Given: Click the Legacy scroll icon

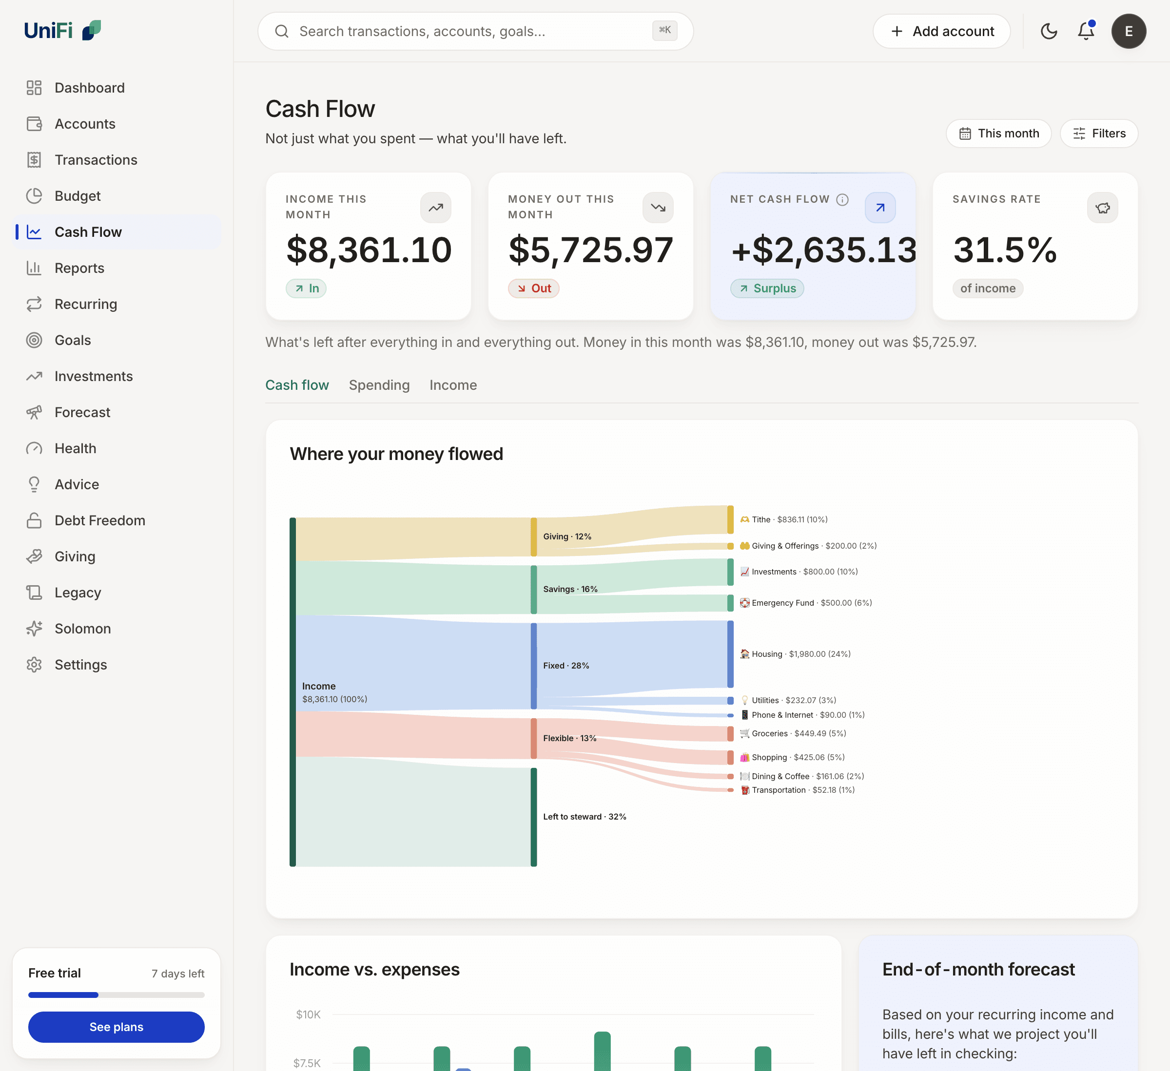Looking at the screenshot, I should click(x=34, y=593).
